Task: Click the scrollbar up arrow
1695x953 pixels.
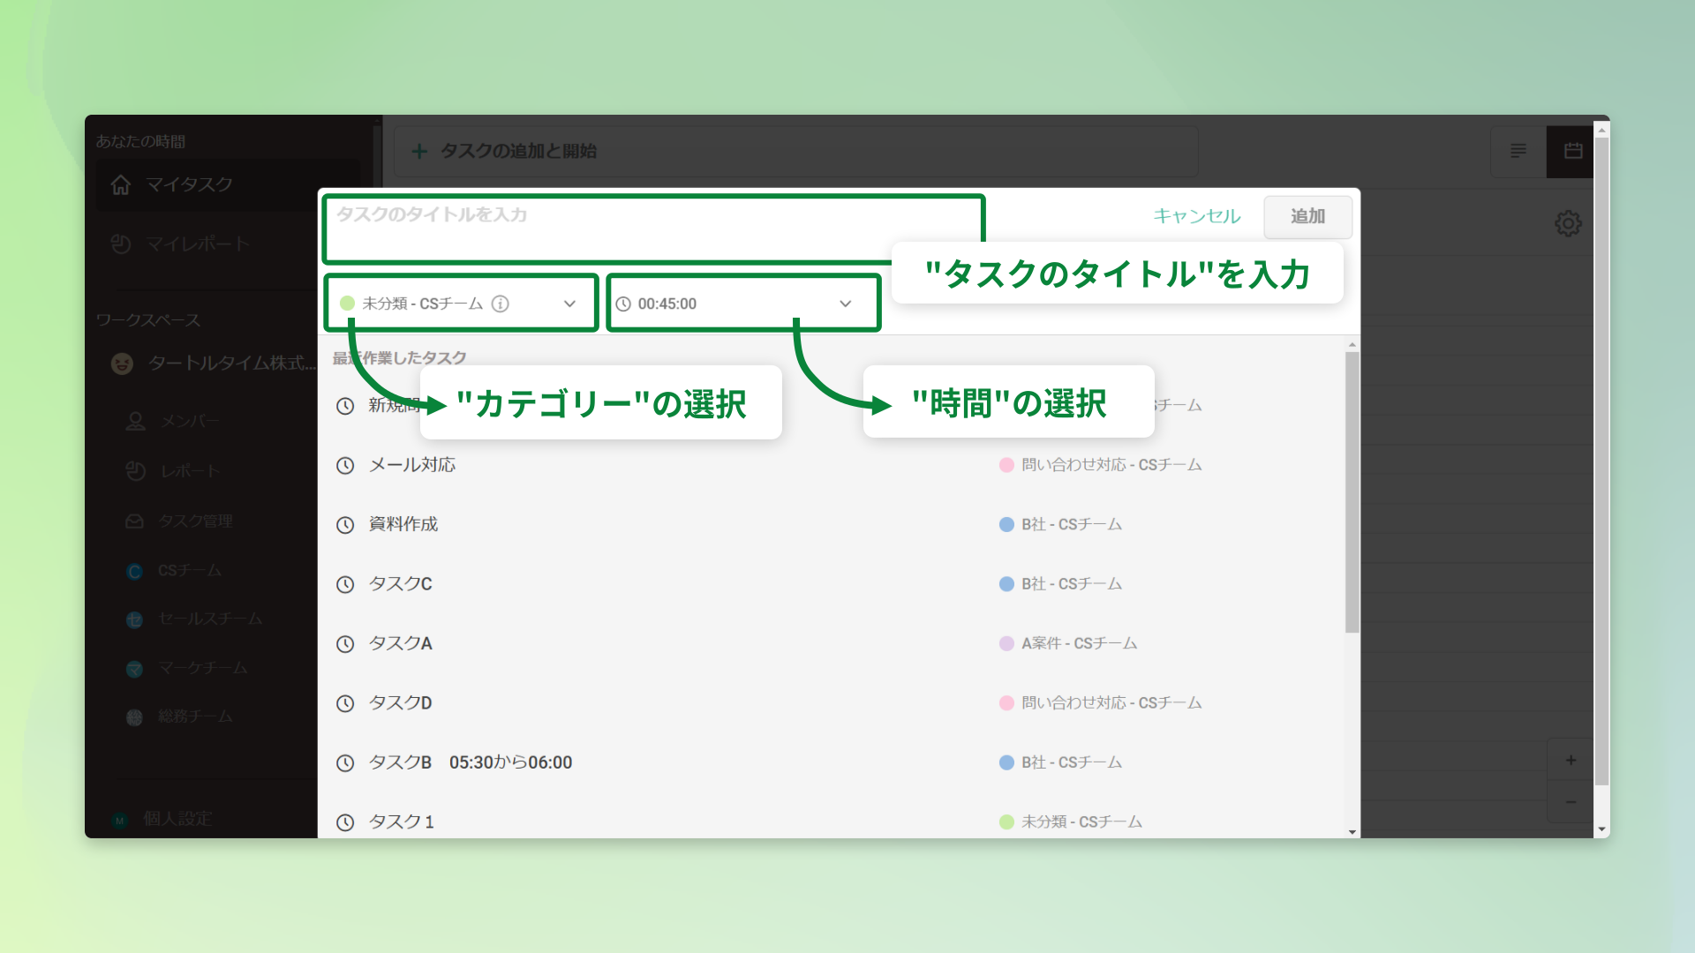Action: click(1351, 342)
